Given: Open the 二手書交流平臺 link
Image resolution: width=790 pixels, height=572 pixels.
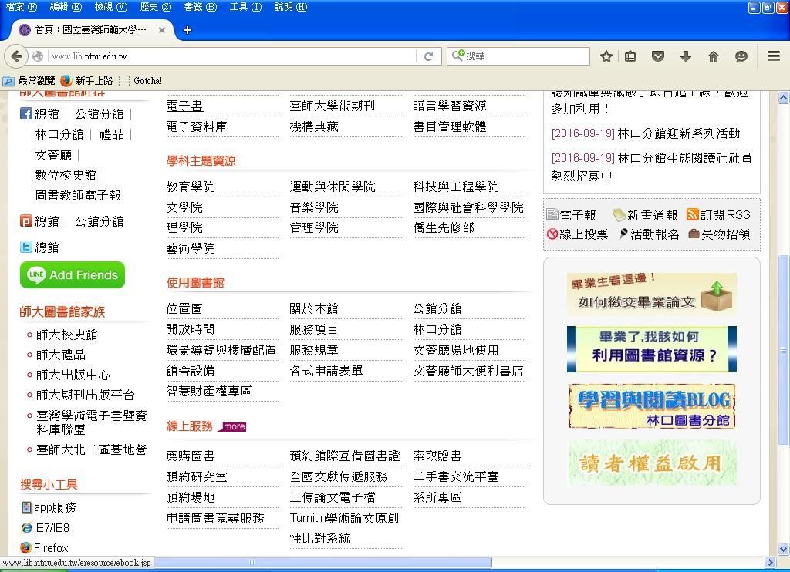Looking at the screenshot, I should [x=456, y=476].
